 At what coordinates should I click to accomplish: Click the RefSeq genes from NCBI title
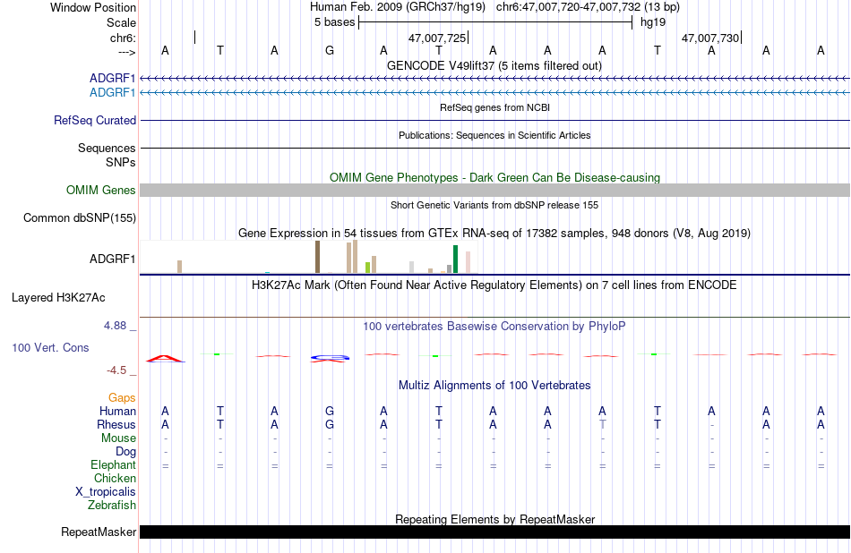pyautogui.click(x=495, y=107)
